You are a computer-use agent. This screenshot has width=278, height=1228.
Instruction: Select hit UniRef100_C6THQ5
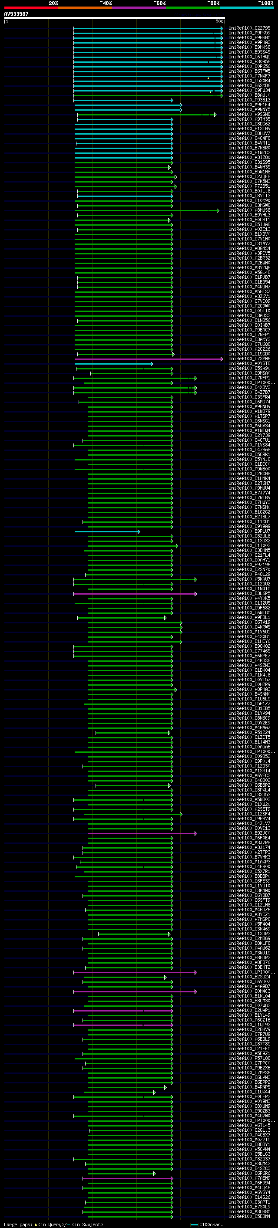pyautogui.click(x=249, y=57)
